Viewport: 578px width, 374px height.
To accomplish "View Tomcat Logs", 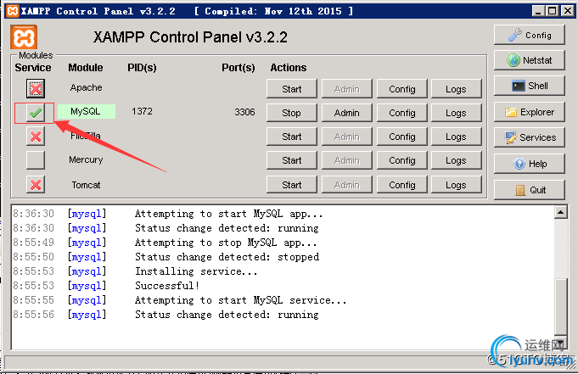I will coord(457,185).
